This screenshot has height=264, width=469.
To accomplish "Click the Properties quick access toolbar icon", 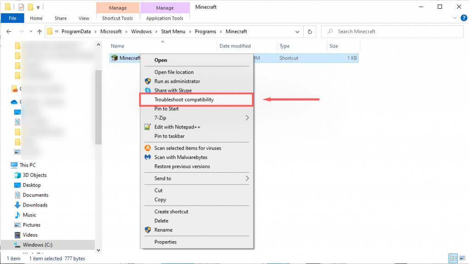I will coord(21,7).
